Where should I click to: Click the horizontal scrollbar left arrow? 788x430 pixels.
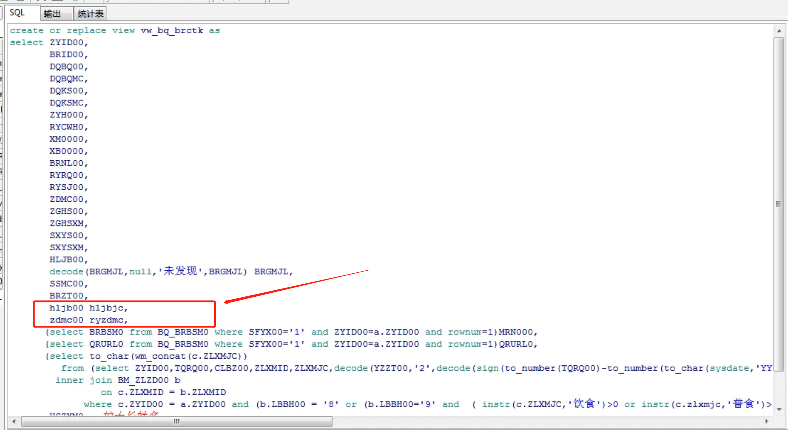pyautogui.click(x=14, y=422)
